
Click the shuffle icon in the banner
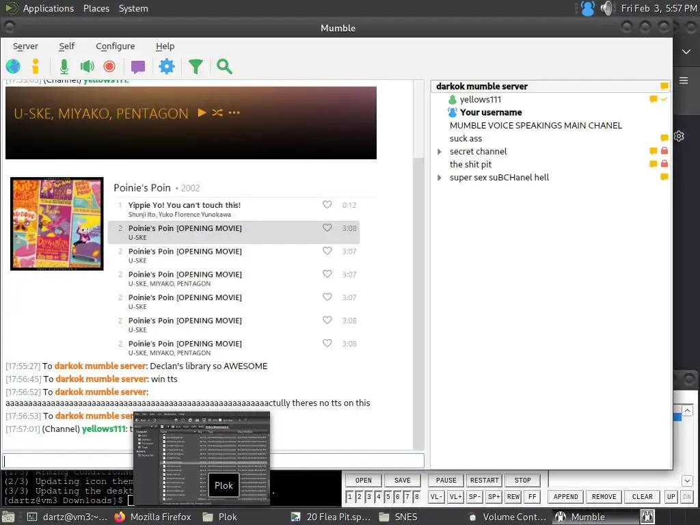pos(217,113)
